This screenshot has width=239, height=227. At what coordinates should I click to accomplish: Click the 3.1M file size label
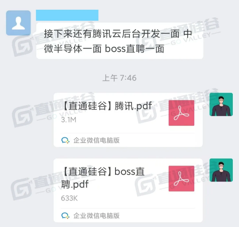pyautogui.click(x=69, y=120)
